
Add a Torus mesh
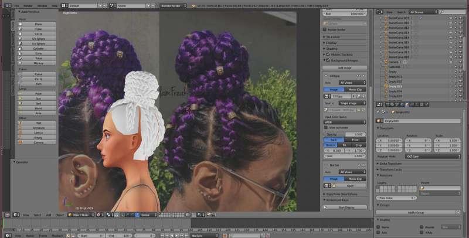[x=37, y=58]
